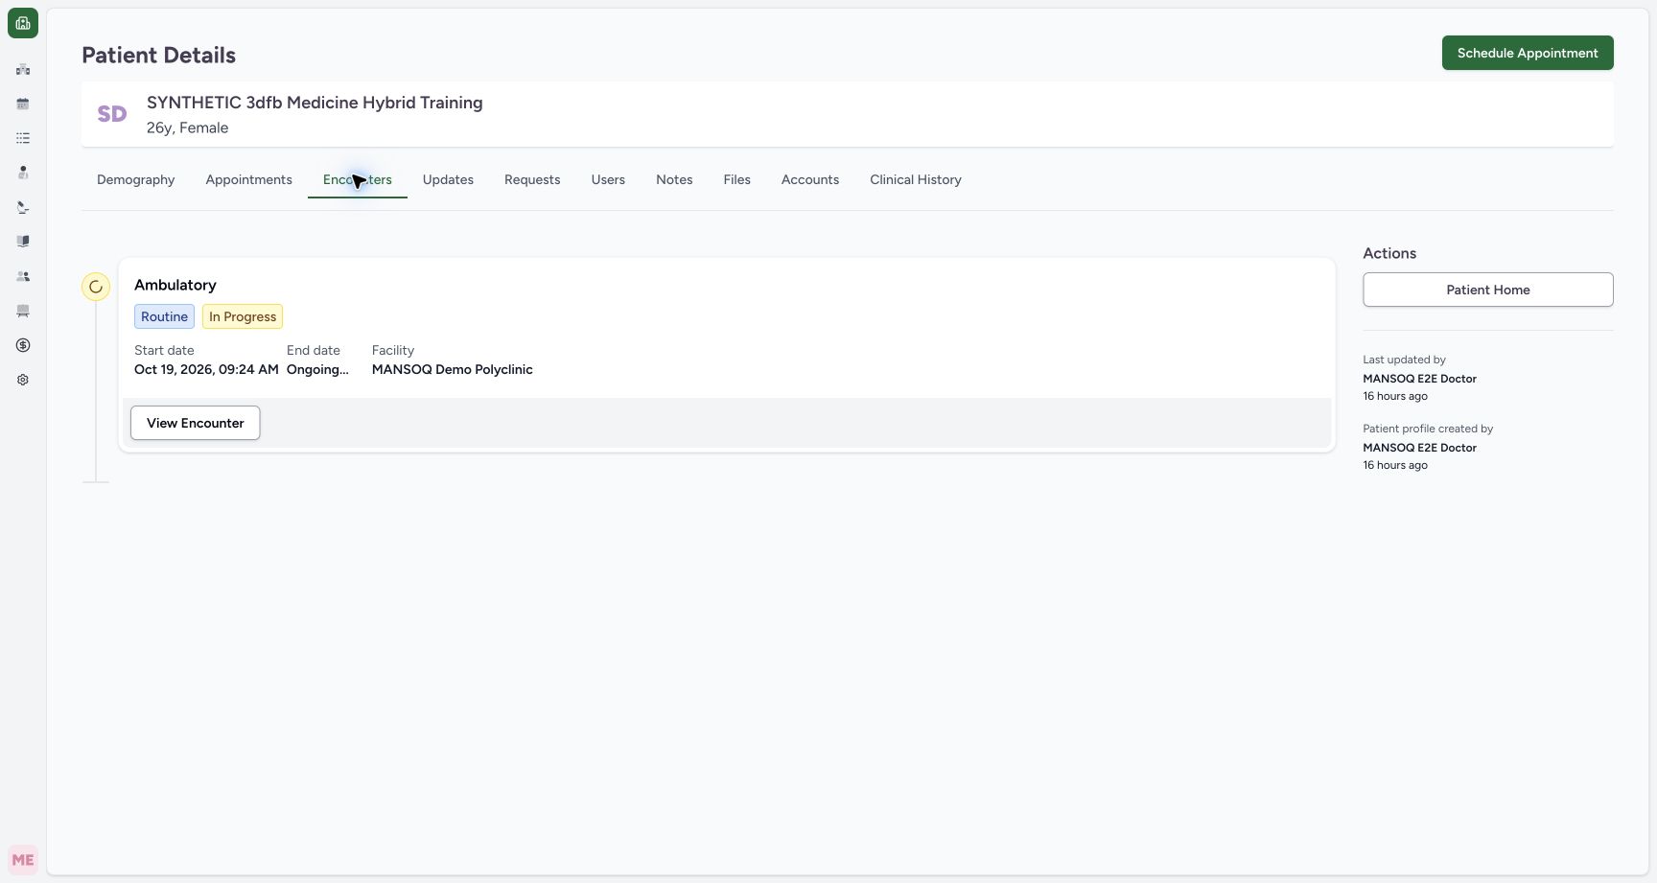Screen dimensions: 1657x883
Task: Click the Schedule Appointment button
Action: point(1528,53)
